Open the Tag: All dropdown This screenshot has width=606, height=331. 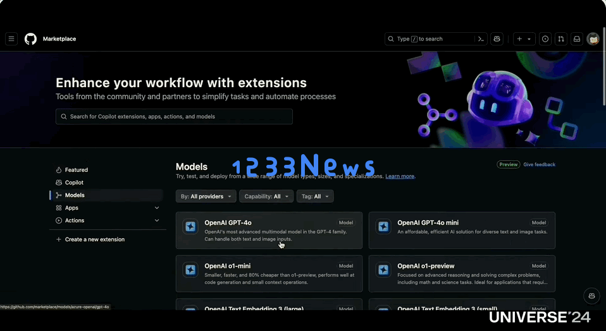(315, 196)
